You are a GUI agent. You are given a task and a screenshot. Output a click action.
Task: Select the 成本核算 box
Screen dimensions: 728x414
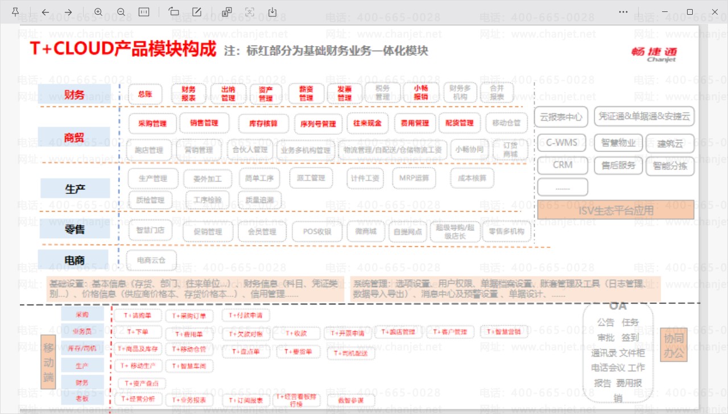pos(472,179)
